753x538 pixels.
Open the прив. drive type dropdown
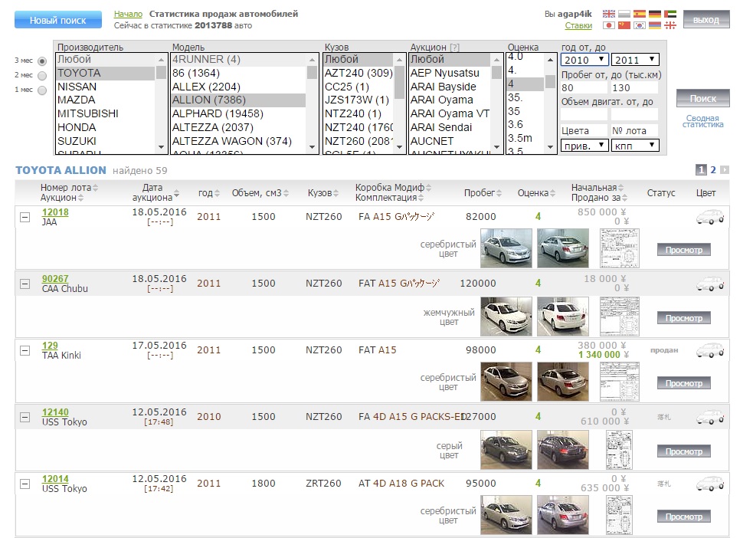pos(585,145)
